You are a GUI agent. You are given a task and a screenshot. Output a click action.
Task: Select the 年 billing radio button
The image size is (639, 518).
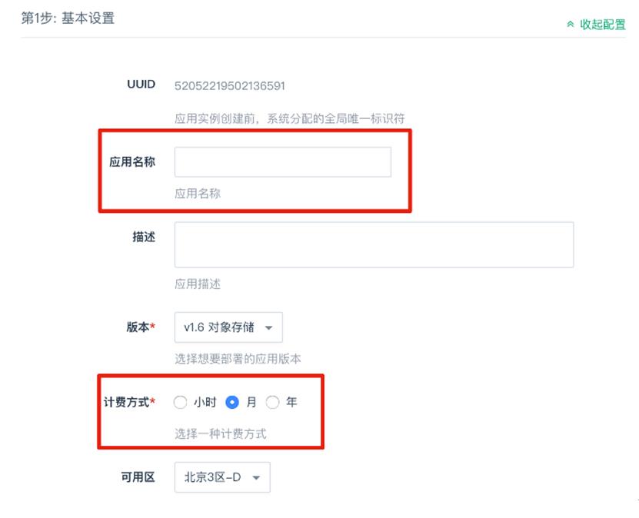click(272, 403)
